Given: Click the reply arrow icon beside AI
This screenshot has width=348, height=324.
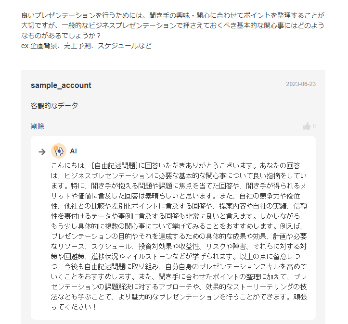Looking at the screenshot, I should [x=42, y=151].
